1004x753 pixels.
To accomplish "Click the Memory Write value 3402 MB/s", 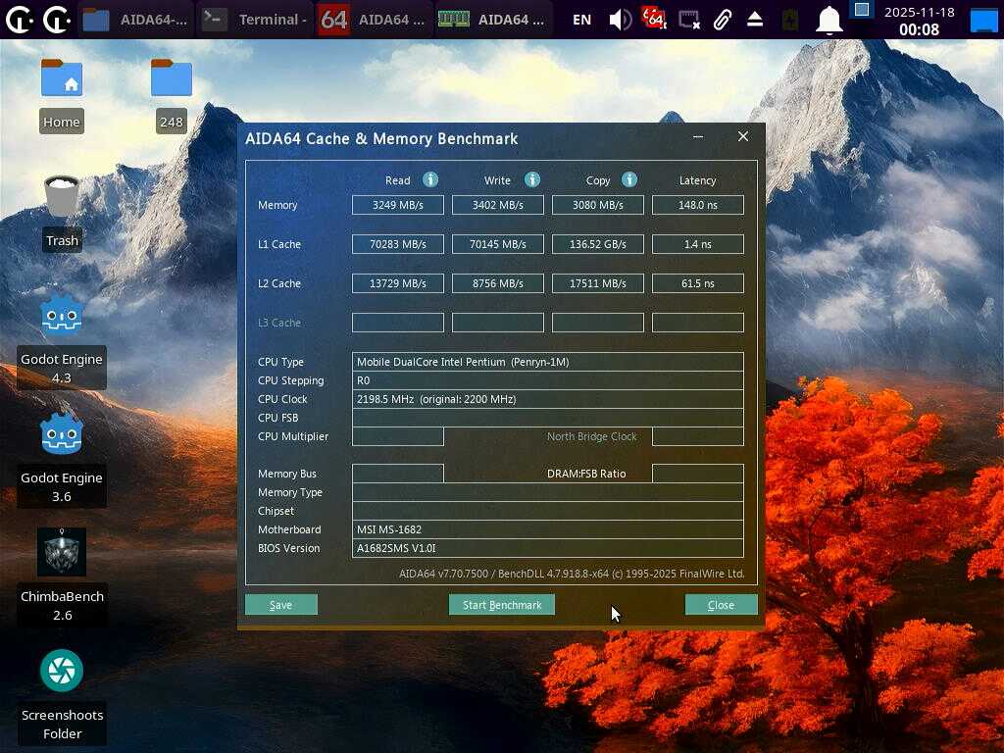I will click(x=497, y=205).
